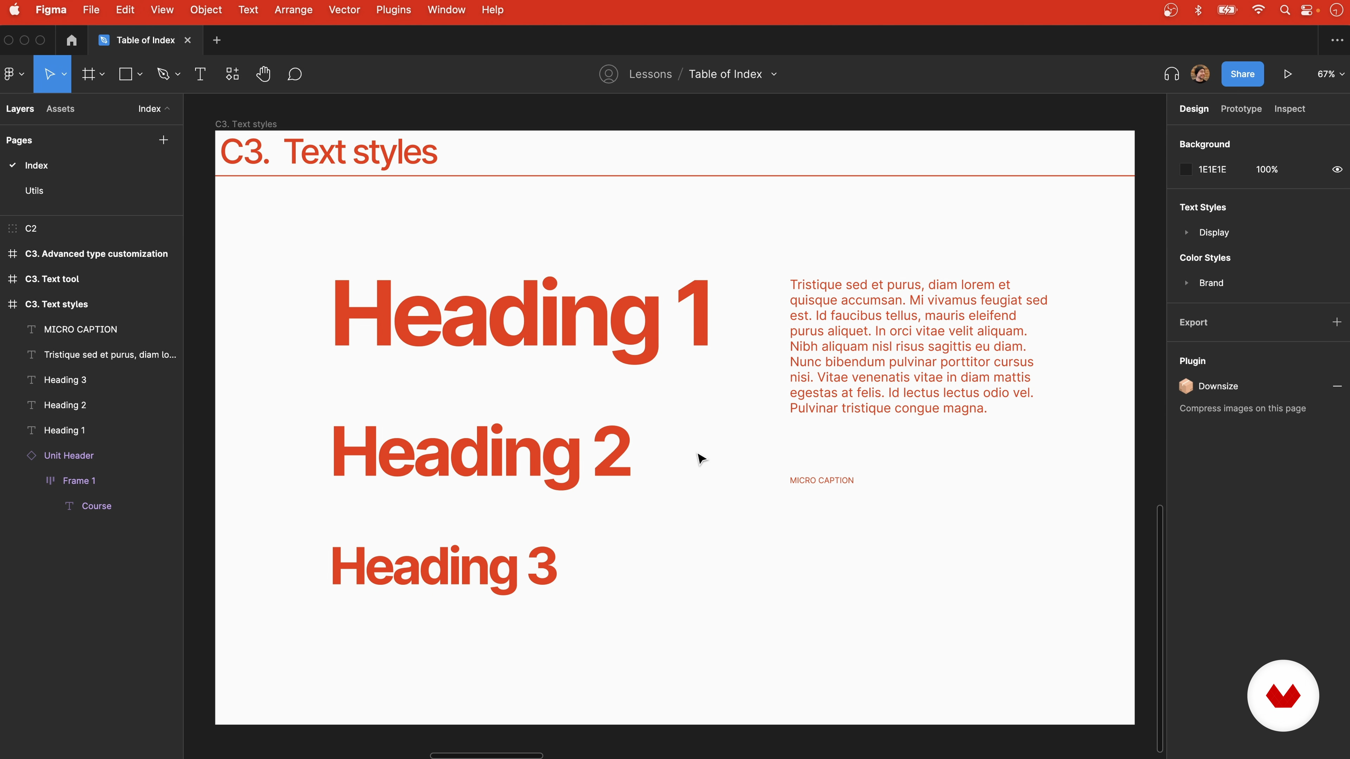Image resolution: width=1350 pixels, height=759 pixels.
Task: Click the Lessons breadcrumb link
Action: click(650, 74)
